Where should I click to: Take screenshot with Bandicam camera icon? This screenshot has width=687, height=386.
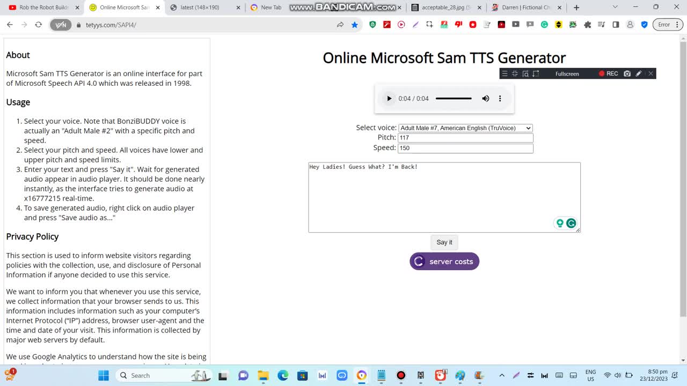tap(627, 74)
